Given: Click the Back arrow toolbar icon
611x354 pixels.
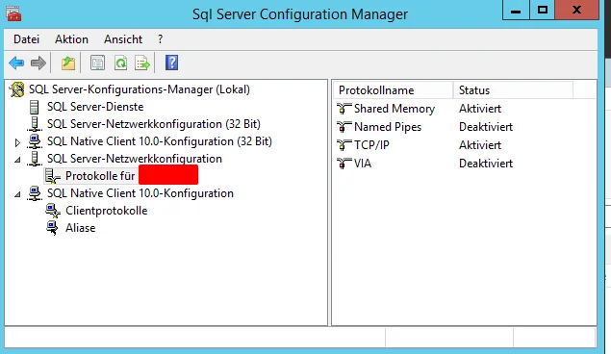Looking at the screenshot, I should coord(16,63).
